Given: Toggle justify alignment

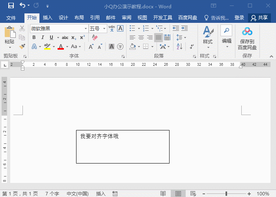Looking at the screenshot, I should pos(159,37).
